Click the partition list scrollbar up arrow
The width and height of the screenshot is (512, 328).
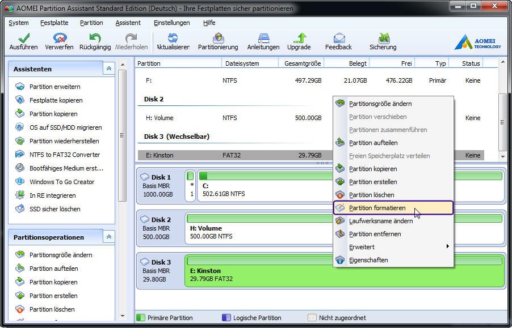pyautogui.click(x=502, y=62)
